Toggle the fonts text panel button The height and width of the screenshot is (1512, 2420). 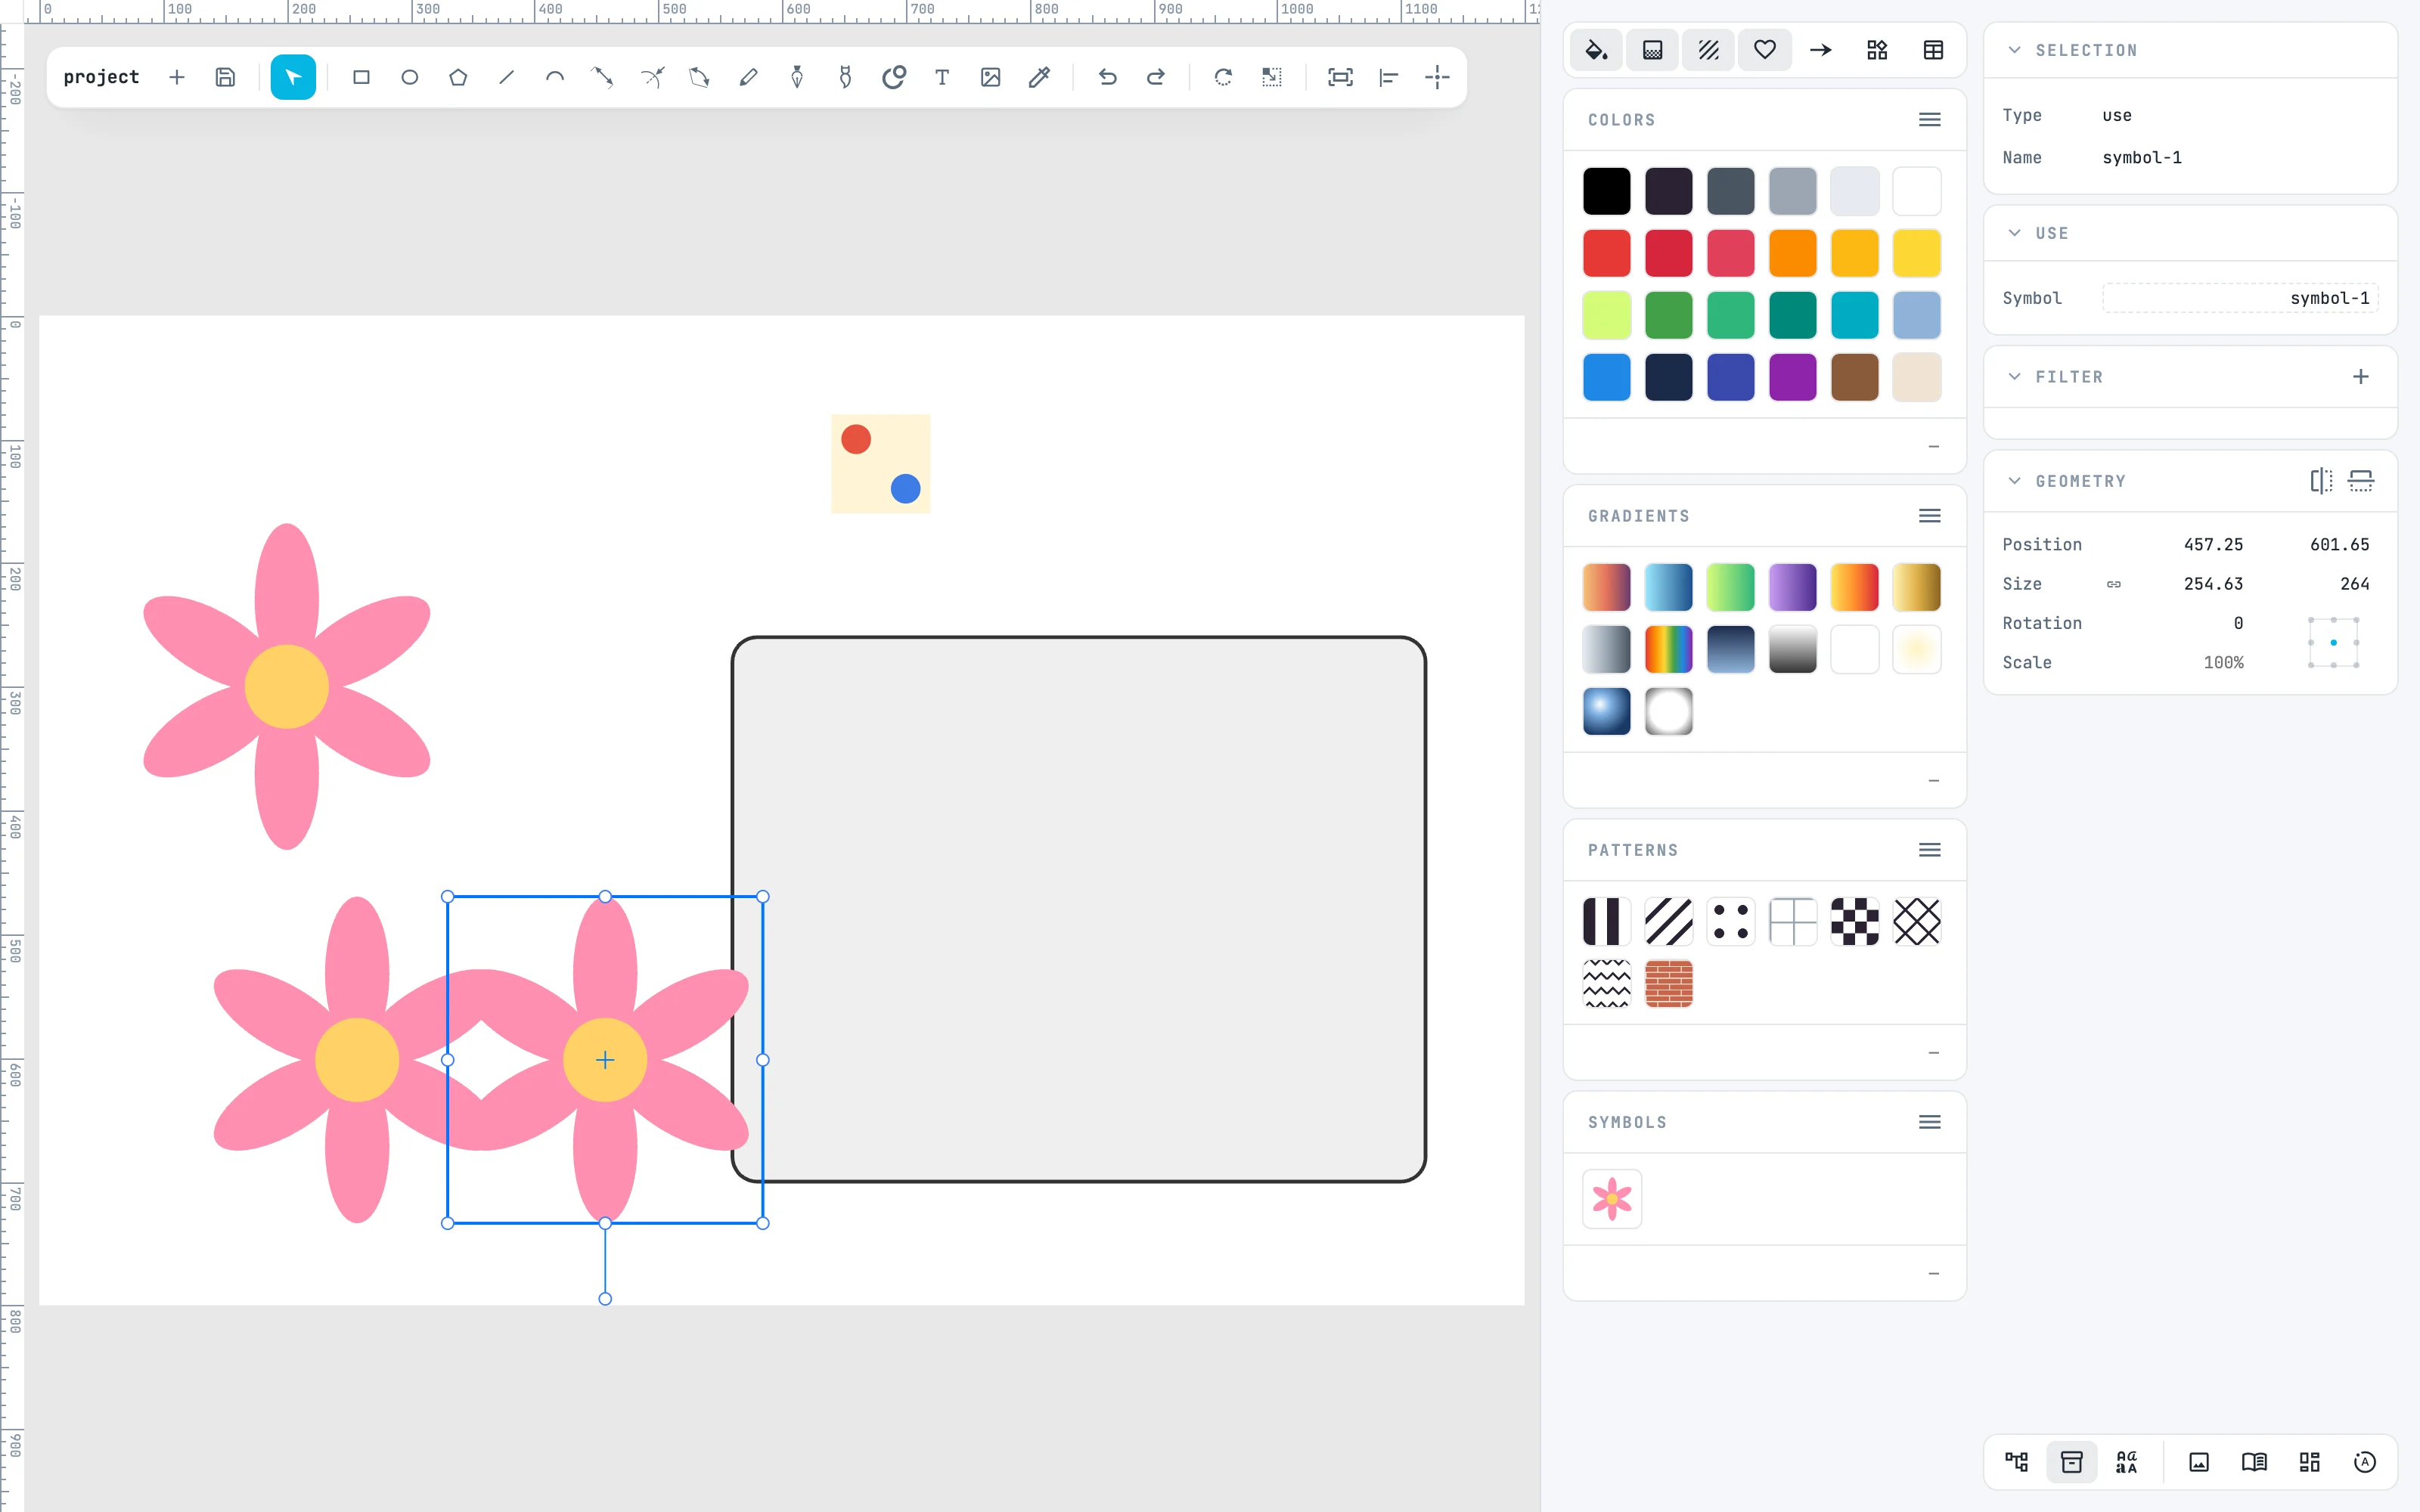tap(2127, 1462)
